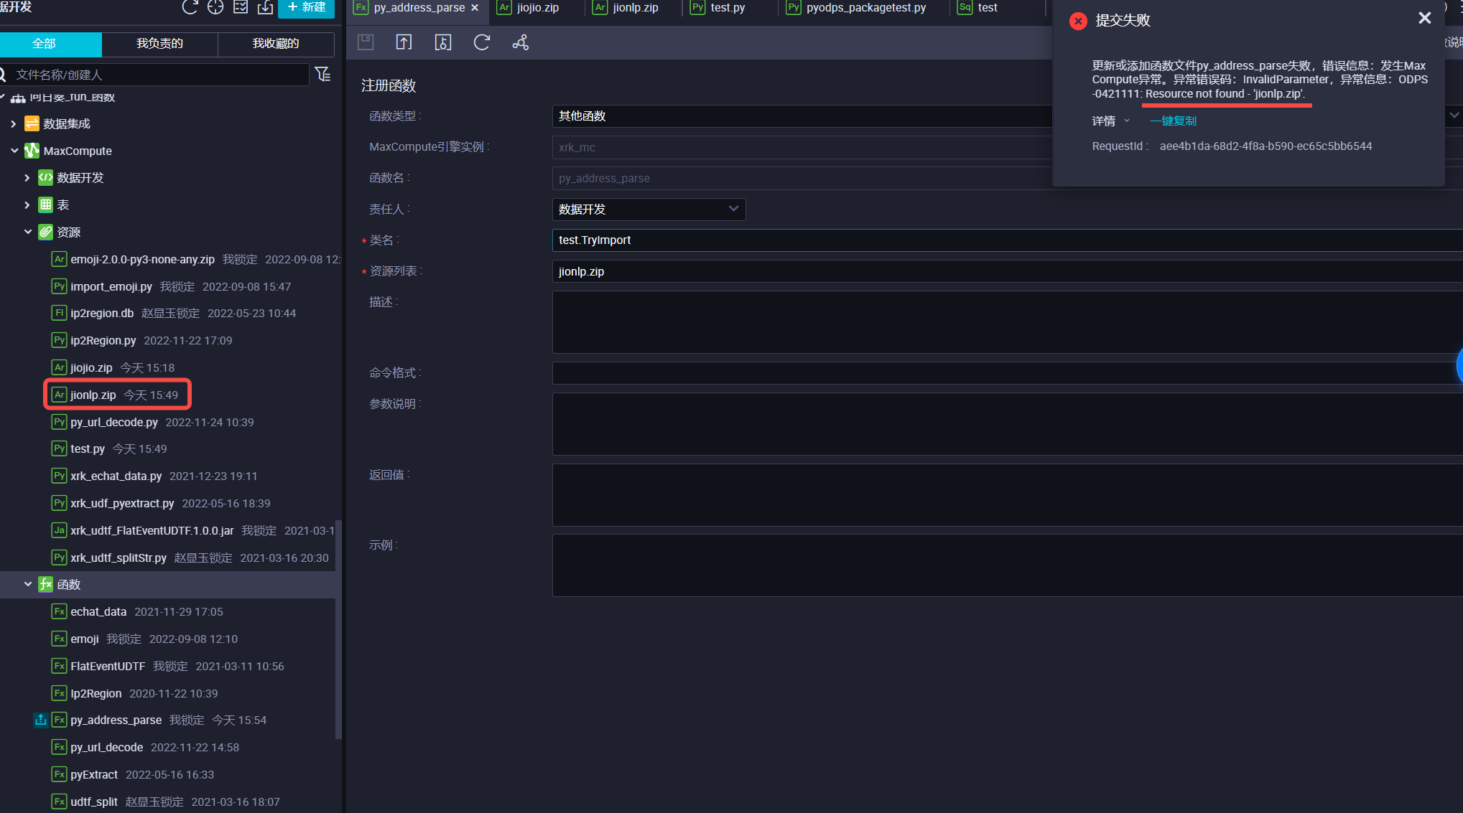Viewport: 1463px width, 813px height.
Task: Open the test.py resource in the tree
Action: click(88, 448)
